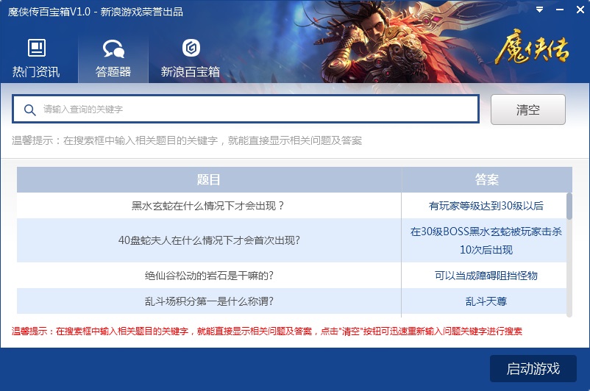This screenshot has height=391, width=590.
Task: Click the 清空 clear button
Action: (528, 110)
